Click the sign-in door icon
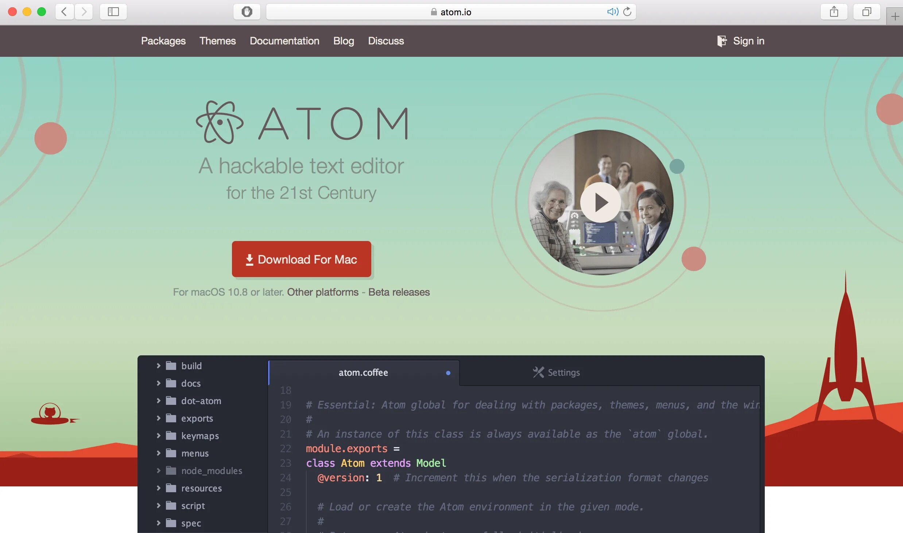The height and width of the screenshot is (533, 903). (x=722, y=41)
